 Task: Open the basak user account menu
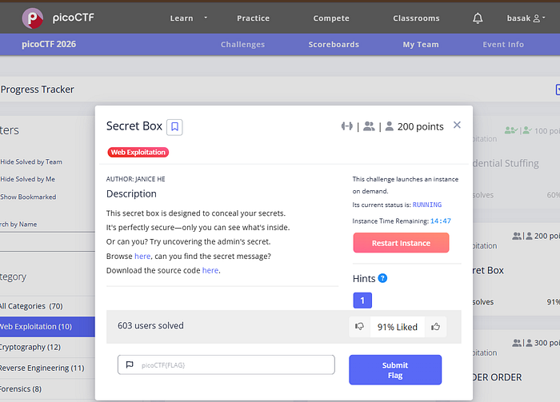tap(526, 18)
